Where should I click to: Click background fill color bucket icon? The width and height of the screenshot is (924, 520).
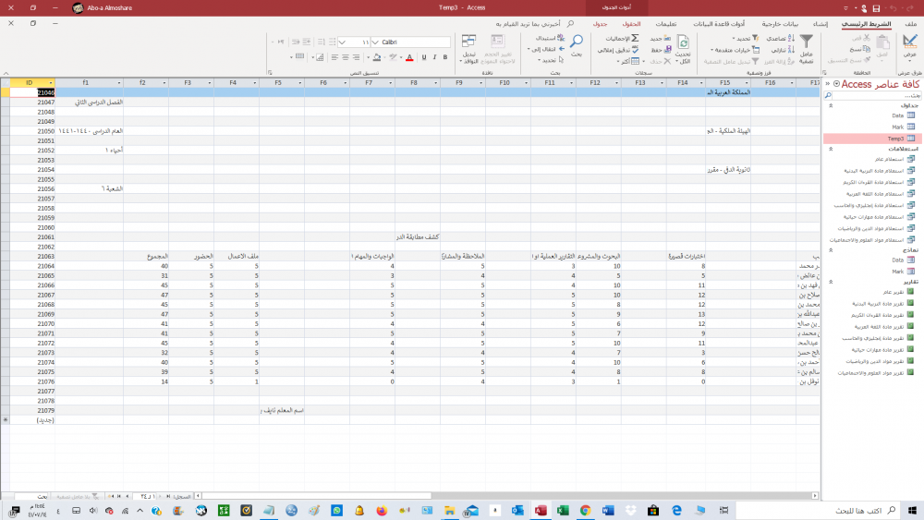pyautogui.click(x=377, y=57)
